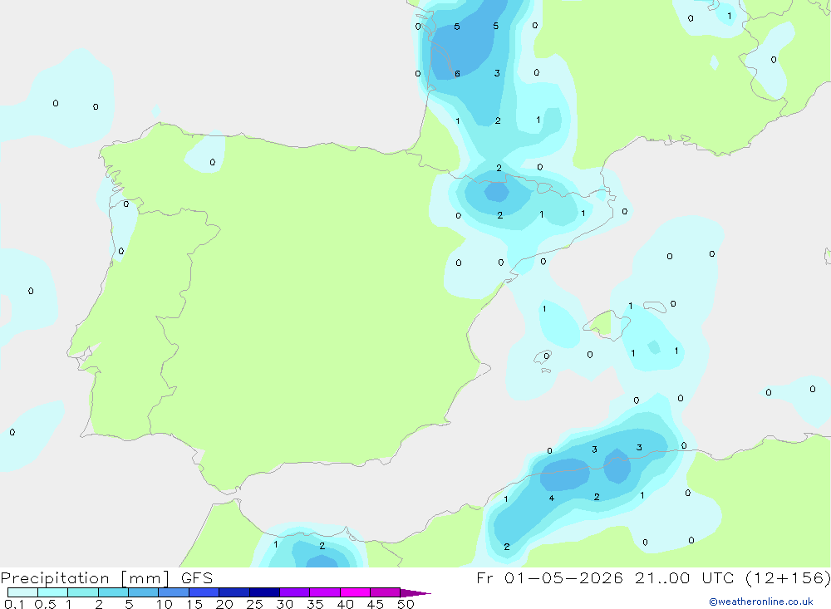The height and width of the screenshot is (609, 831).
Task: Click the purple arrow tip above 50 mm
Action: pos(415,593)
